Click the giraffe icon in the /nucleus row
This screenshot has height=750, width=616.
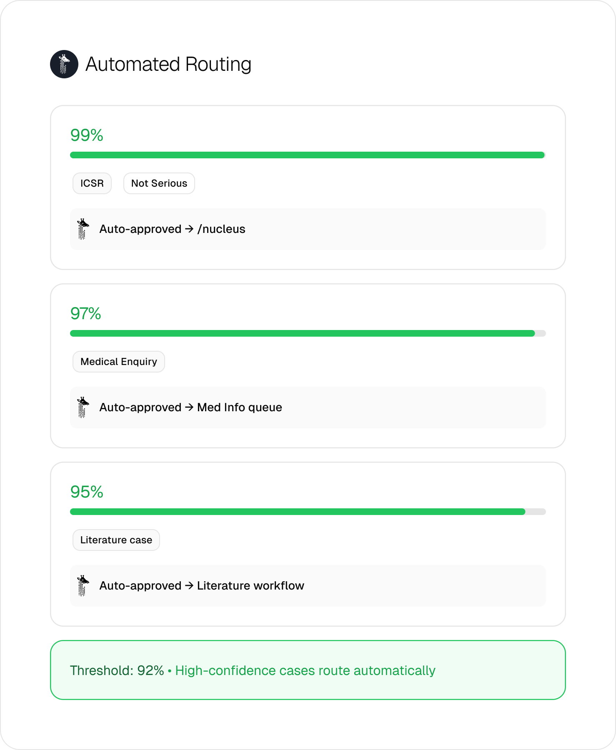pyautogui.click(x=83, y=229)
